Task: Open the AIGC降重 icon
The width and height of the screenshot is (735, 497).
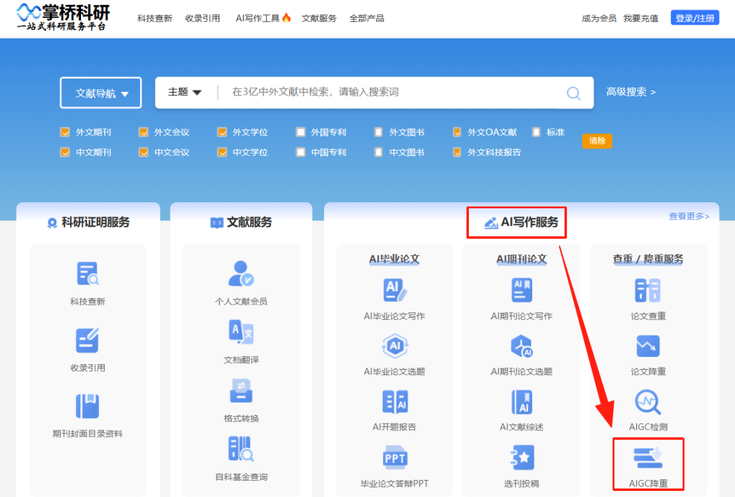Action: coord(648,458)
